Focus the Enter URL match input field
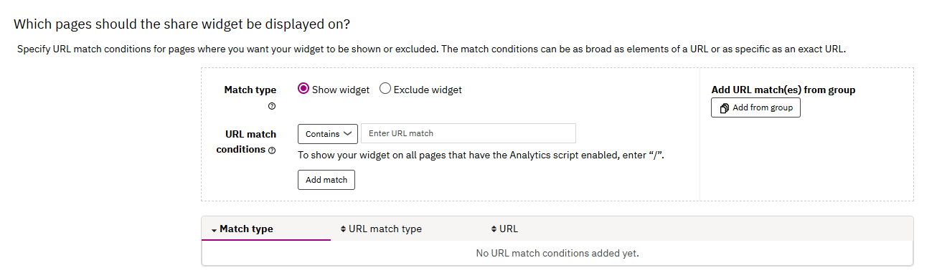Image resolution: width=942 pixels, height=278 pixels. click(x=468, y=133)
